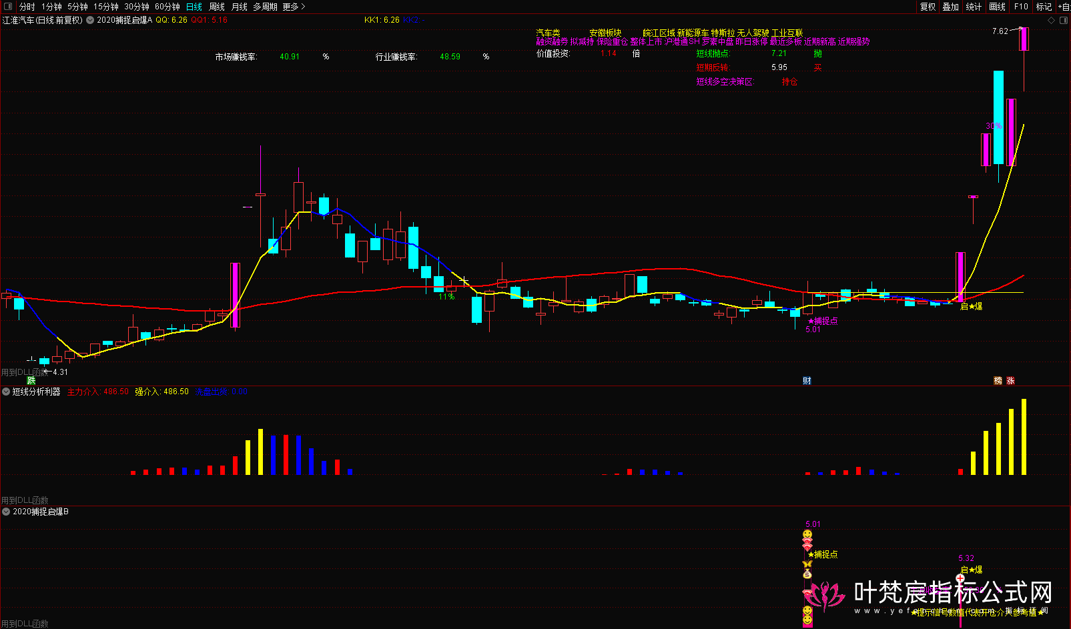The height and width of the screenshot is (629, 1071).
Task: Click the 榜 marker icon
Action: [998, 381]
